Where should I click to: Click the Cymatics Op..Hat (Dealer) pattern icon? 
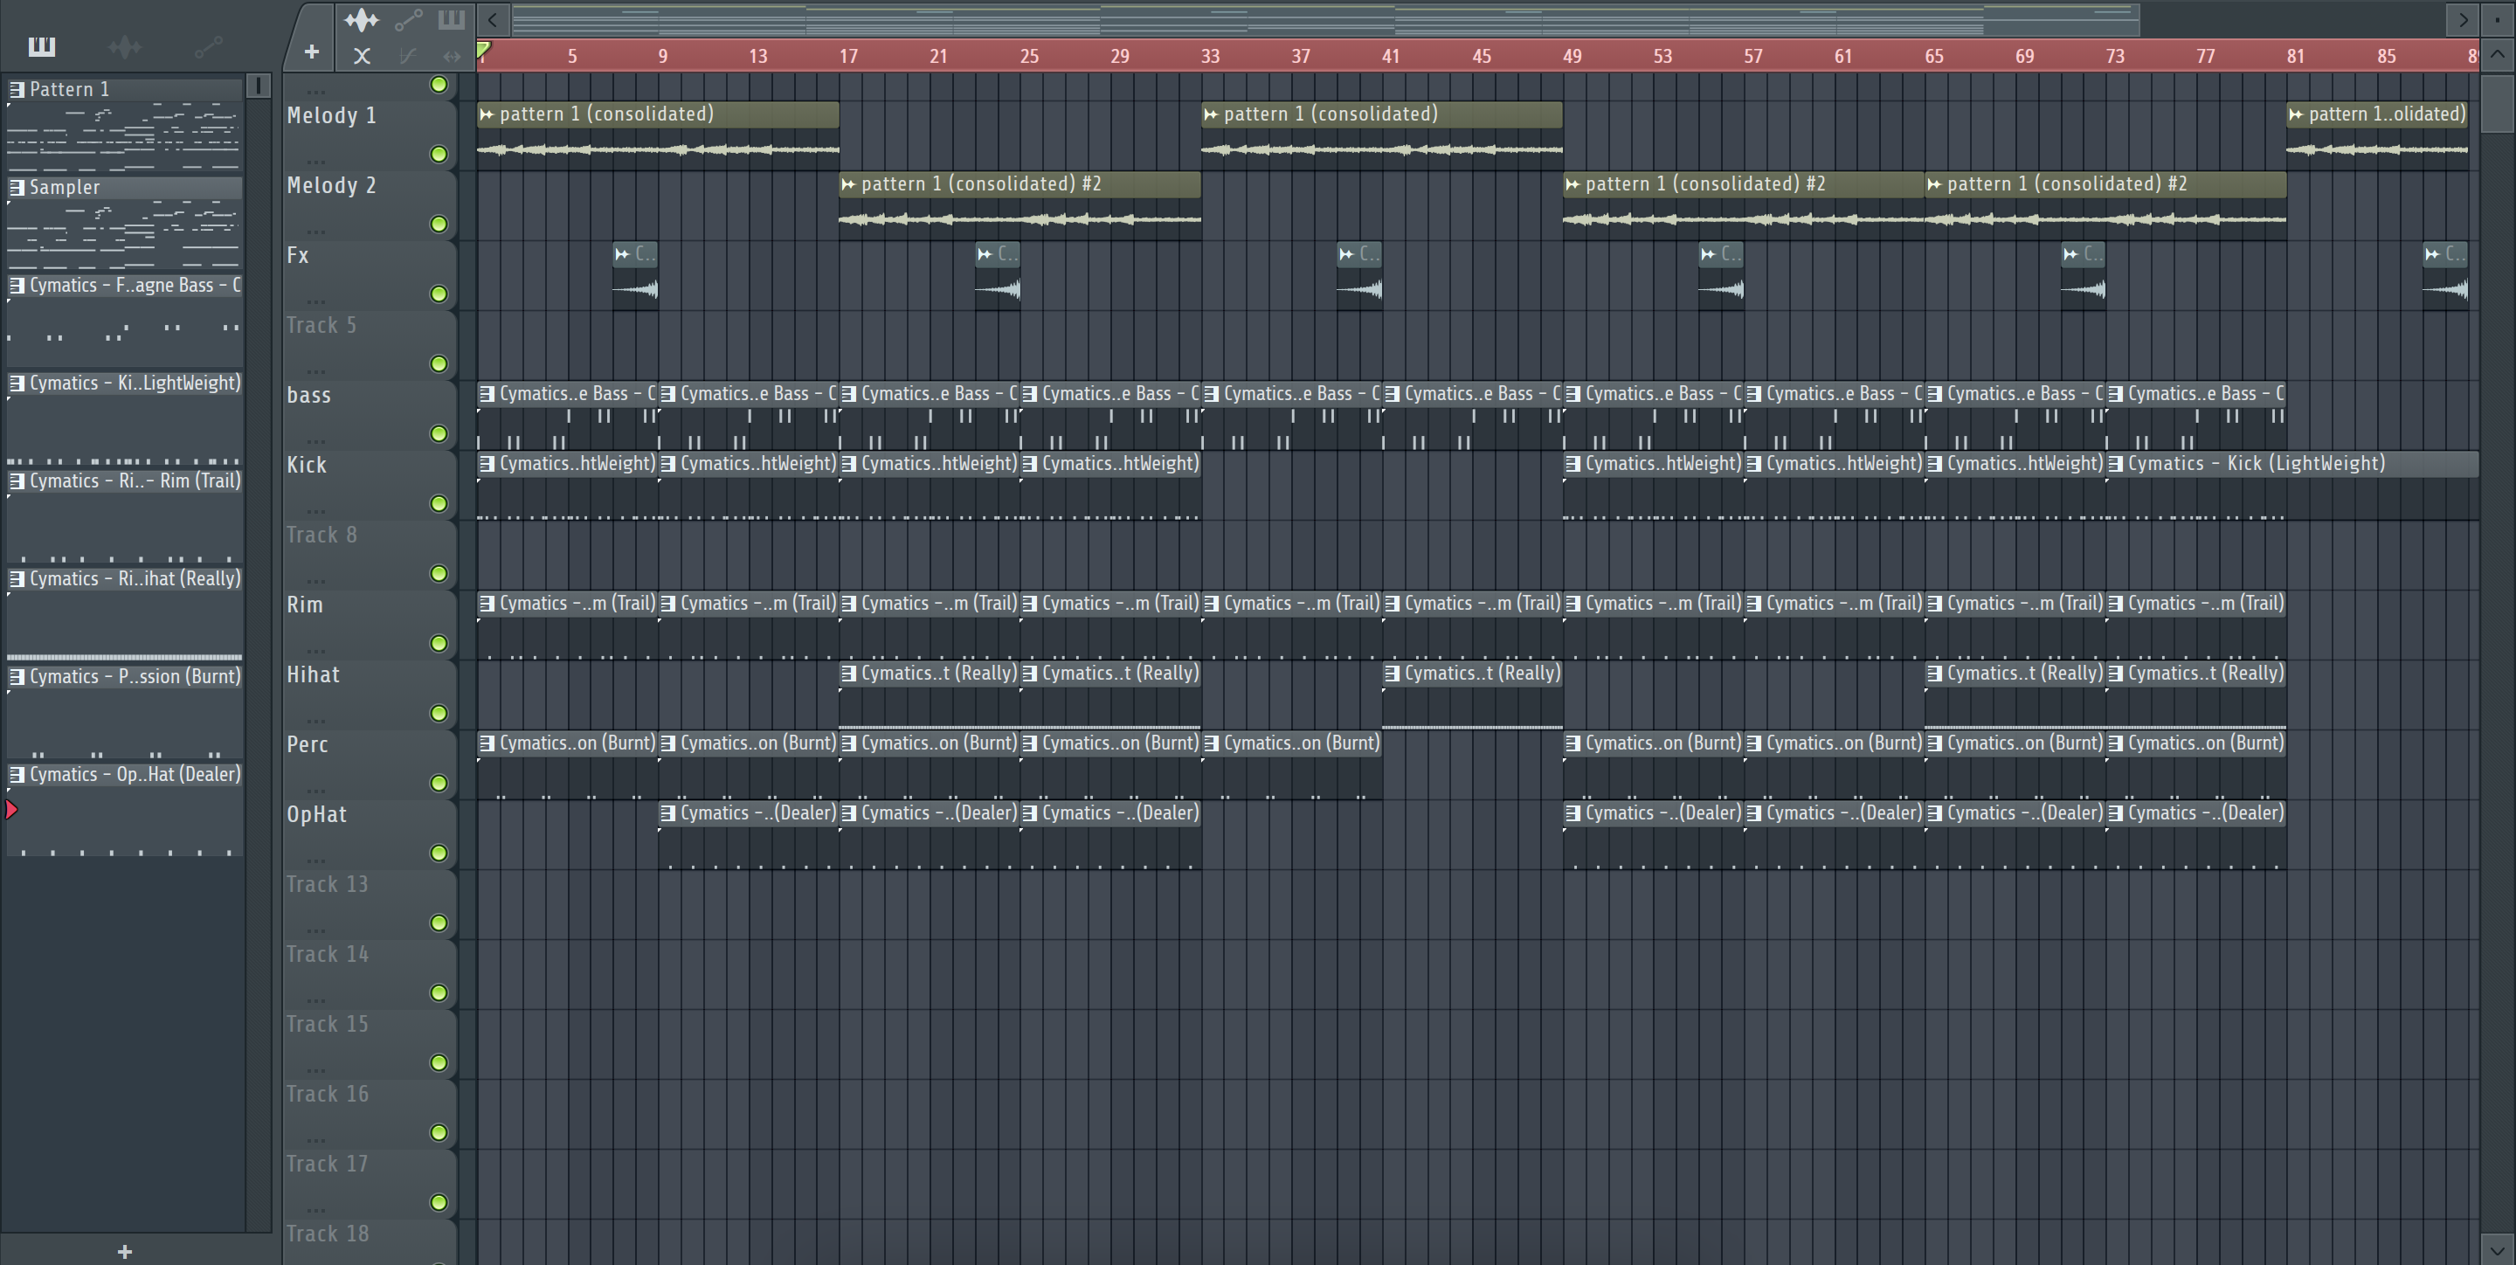tap(17, 775)
